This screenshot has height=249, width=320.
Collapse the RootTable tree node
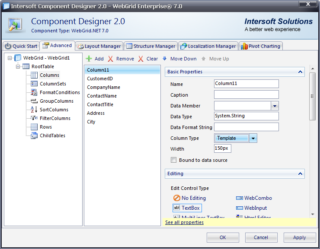(18, 66)
